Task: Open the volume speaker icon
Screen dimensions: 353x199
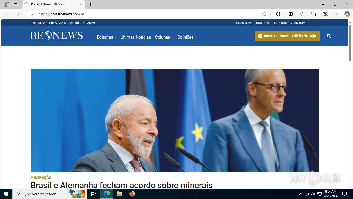Action: (313, 194)
